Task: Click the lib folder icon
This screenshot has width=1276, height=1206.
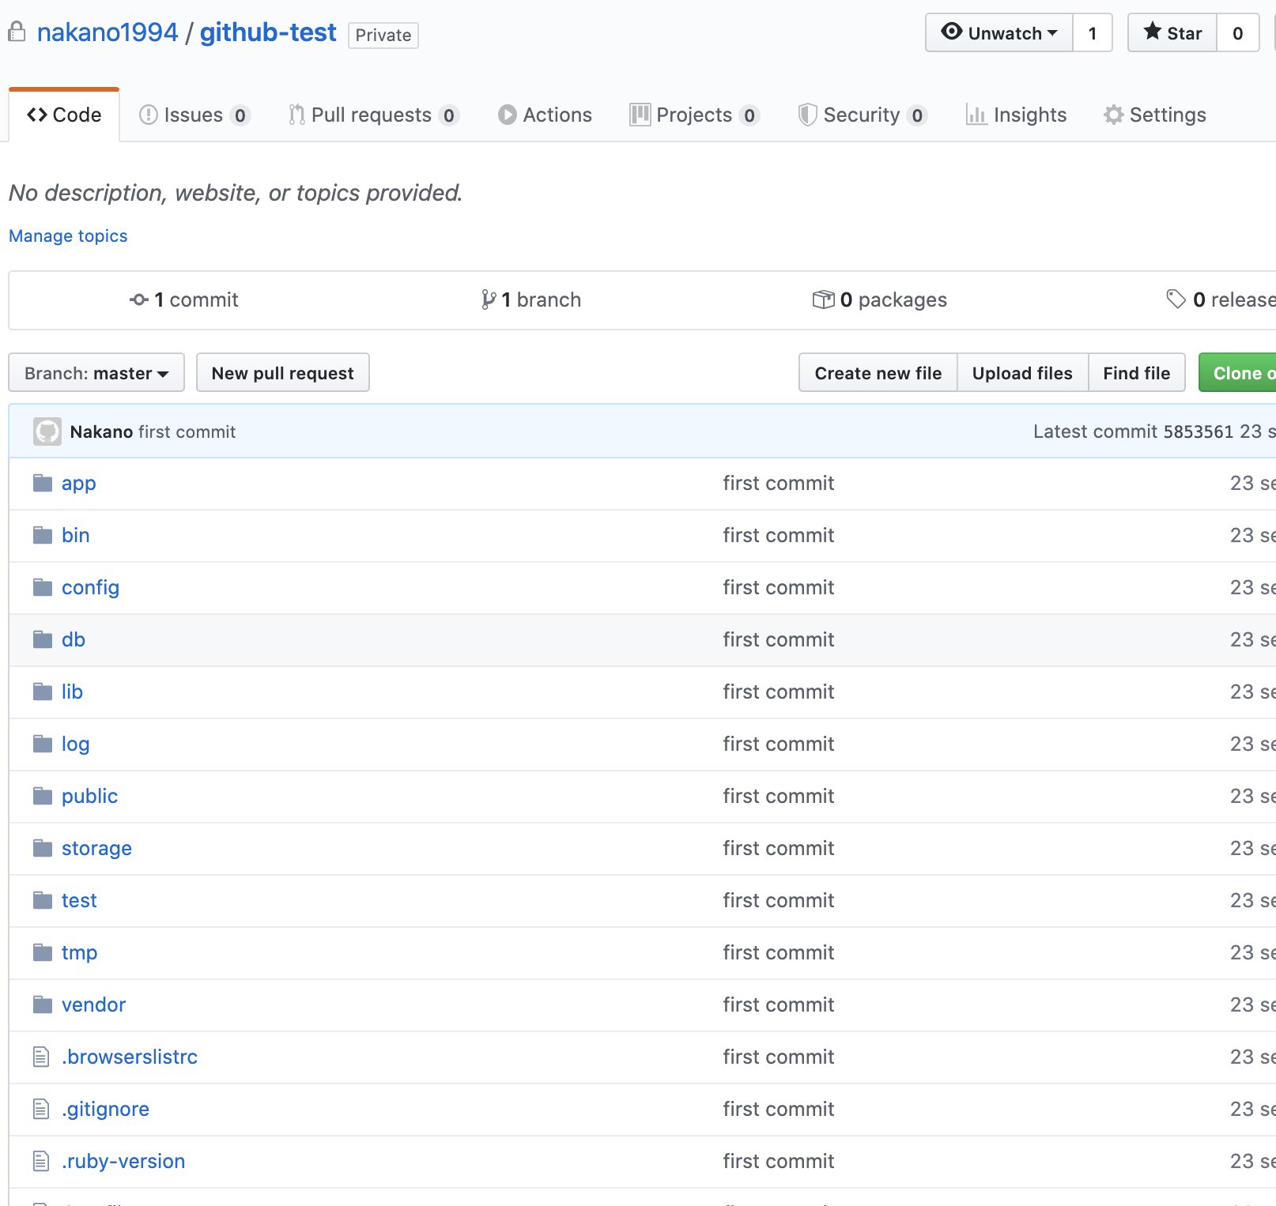Action: pyautogui.click(x=43, y=692)
